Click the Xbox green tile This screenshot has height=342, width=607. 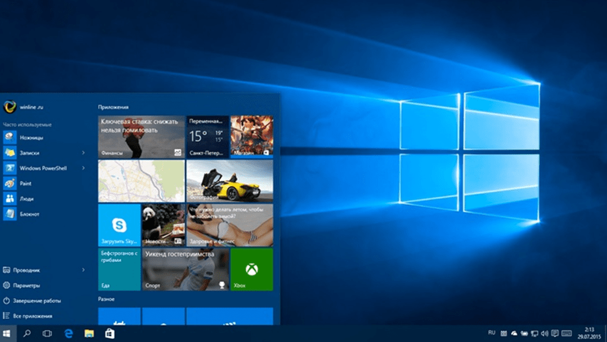click(x=251, y=269)
